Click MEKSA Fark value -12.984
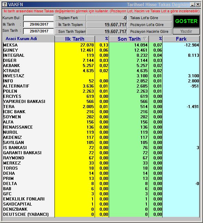Screen dimensions: 203x223 [x=191, y=45]
